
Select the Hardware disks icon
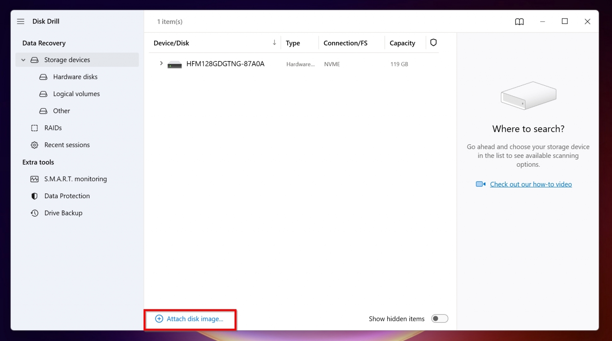coord(43,77)
